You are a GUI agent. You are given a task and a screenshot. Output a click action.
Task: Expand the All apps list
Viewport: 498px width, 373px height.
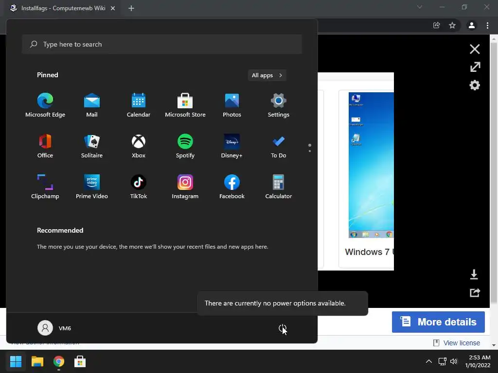pyautogui.click(x=267, y=75)
